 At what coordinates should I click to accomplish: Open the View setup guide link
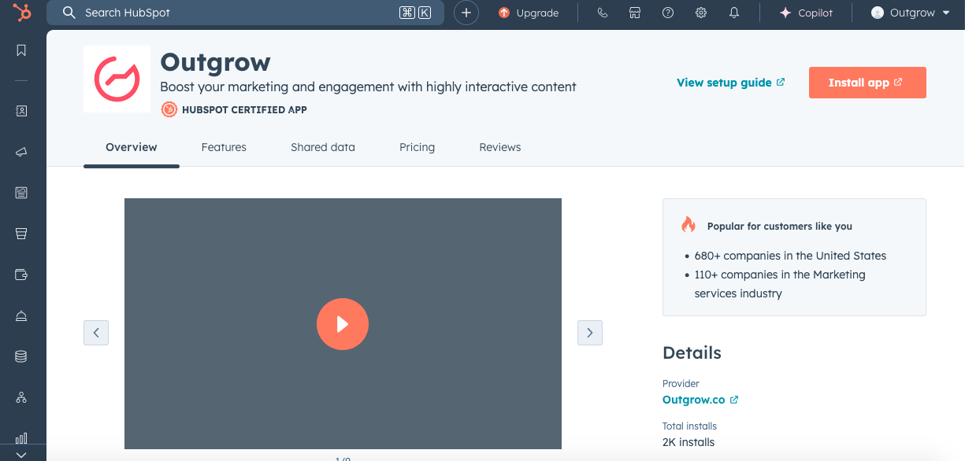click(x=731, y=83)
